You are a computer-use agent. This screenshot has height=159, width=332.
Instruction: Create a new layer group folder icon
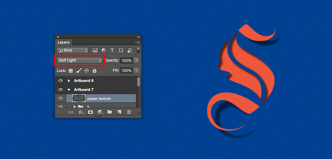coord(110,112)
